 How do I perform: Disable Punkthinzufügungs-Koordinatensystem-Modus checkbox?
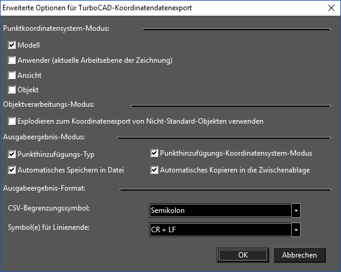(x=154, y=153)
